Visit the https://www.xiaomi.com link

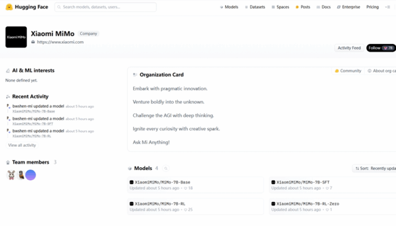[x=60, y=42]
